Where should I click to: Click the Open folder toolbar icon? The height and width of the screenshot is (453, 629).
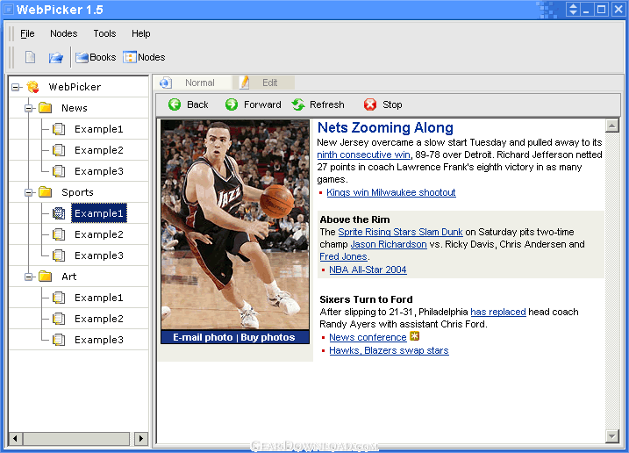(56, 57)
